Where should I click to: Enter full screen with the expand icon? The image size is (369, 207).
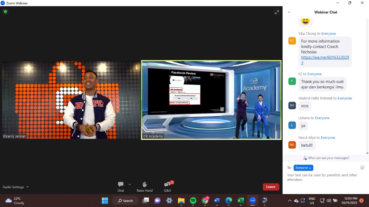point(277,12)
